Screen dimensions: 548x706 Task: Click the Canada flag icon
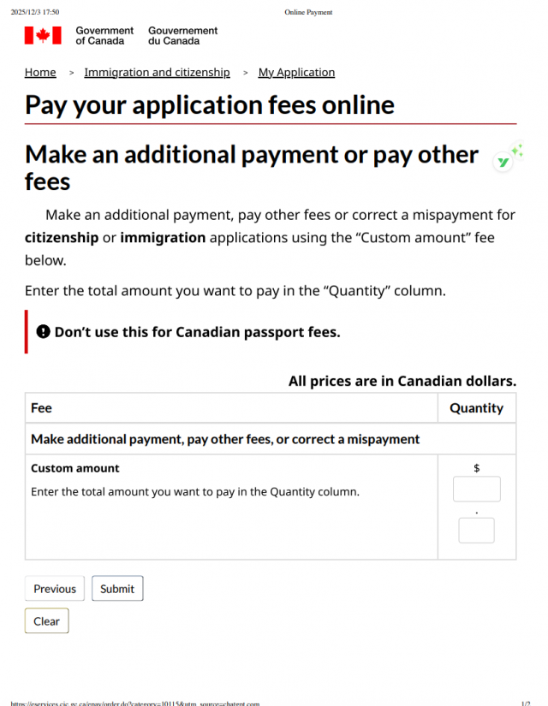[x=43, y=35]
